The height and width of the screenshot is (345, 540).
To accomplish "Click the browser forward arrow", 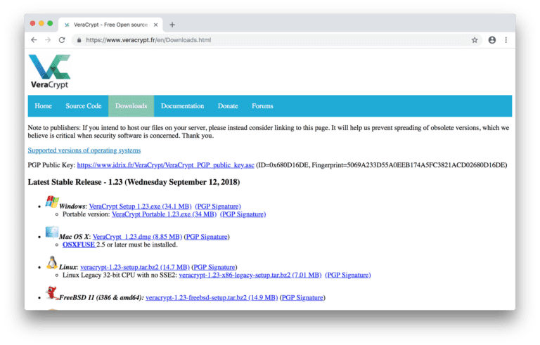I will coord(48,40).
